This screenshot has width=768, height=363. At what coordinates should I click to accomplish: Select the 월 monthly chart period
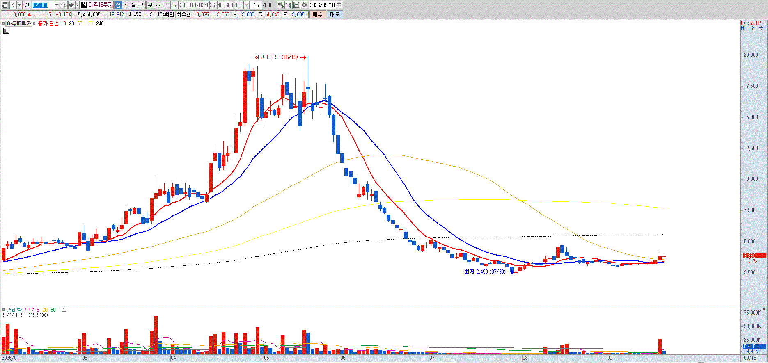pyautogui.click(x=134, y=5)
